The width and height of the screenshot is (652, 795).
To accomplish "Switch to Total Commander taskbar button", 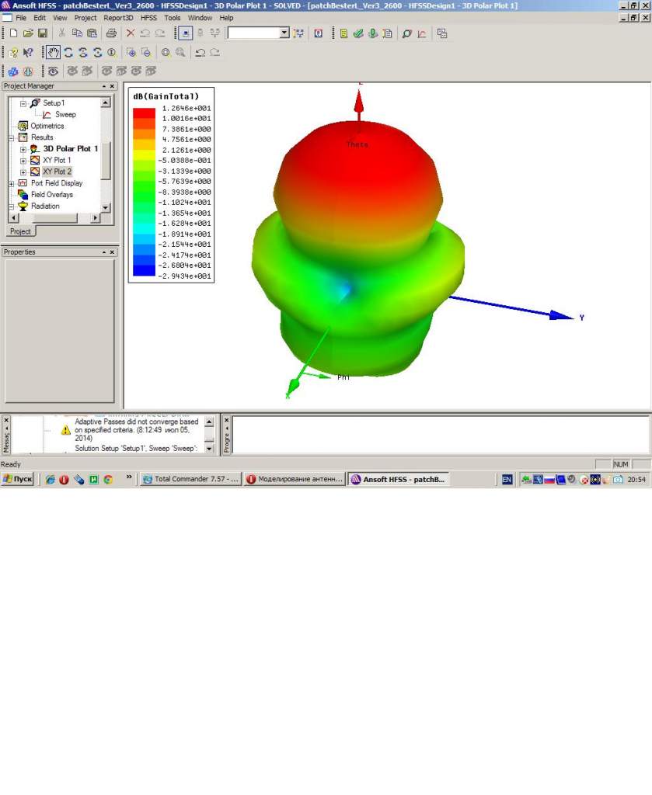I will click(x=190, y=479).
